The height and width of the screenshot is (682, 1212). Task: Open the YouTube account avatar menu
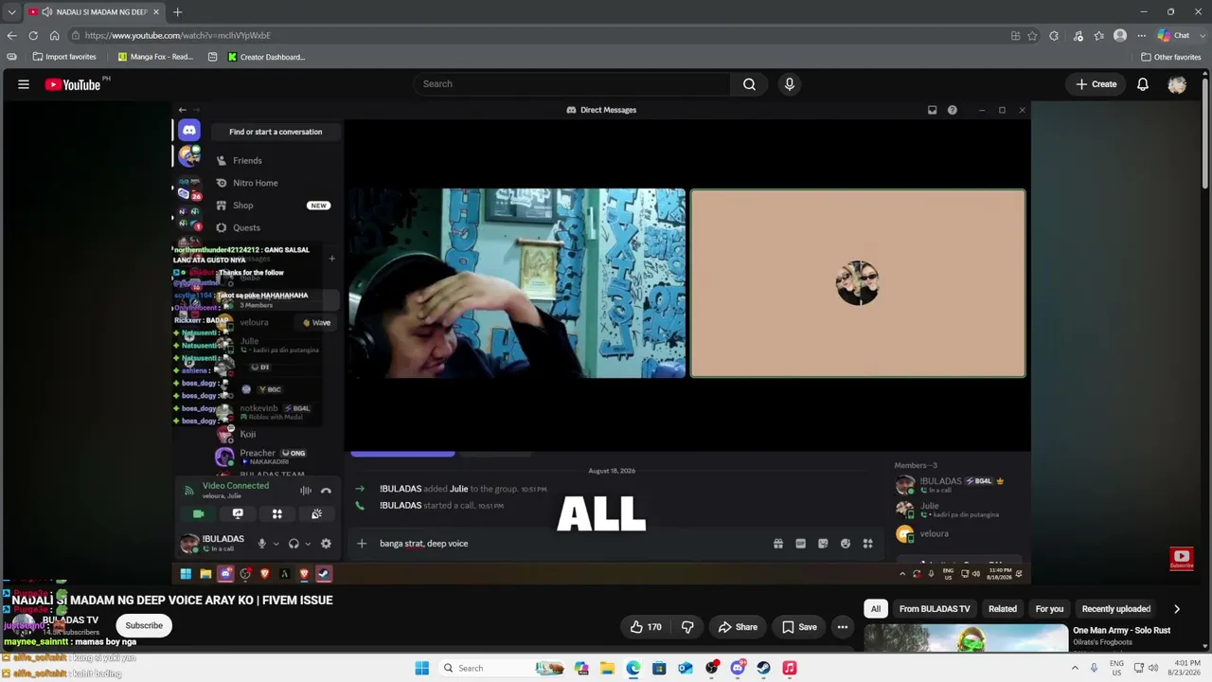pyautogui.click(x=1177, y=84)
